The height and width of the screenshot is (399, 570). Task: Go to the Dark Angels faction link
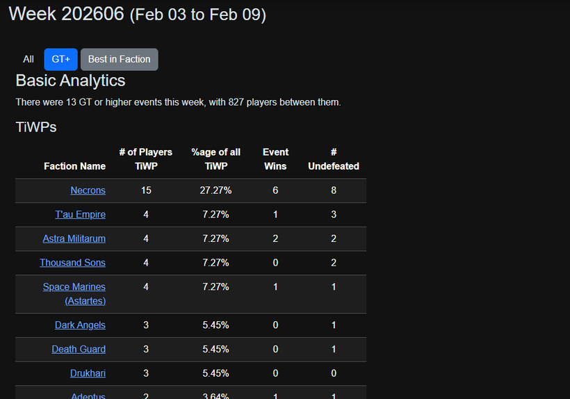tap(80, 325)
